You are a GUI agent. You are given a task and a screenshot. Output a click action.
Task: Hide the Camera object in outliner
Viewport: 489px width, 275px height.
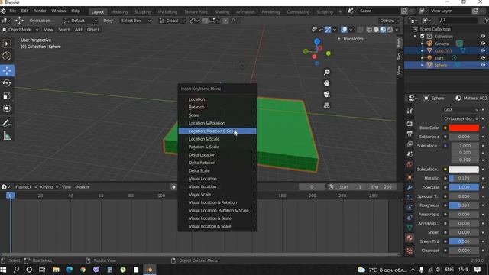click(x=483, y=44)
